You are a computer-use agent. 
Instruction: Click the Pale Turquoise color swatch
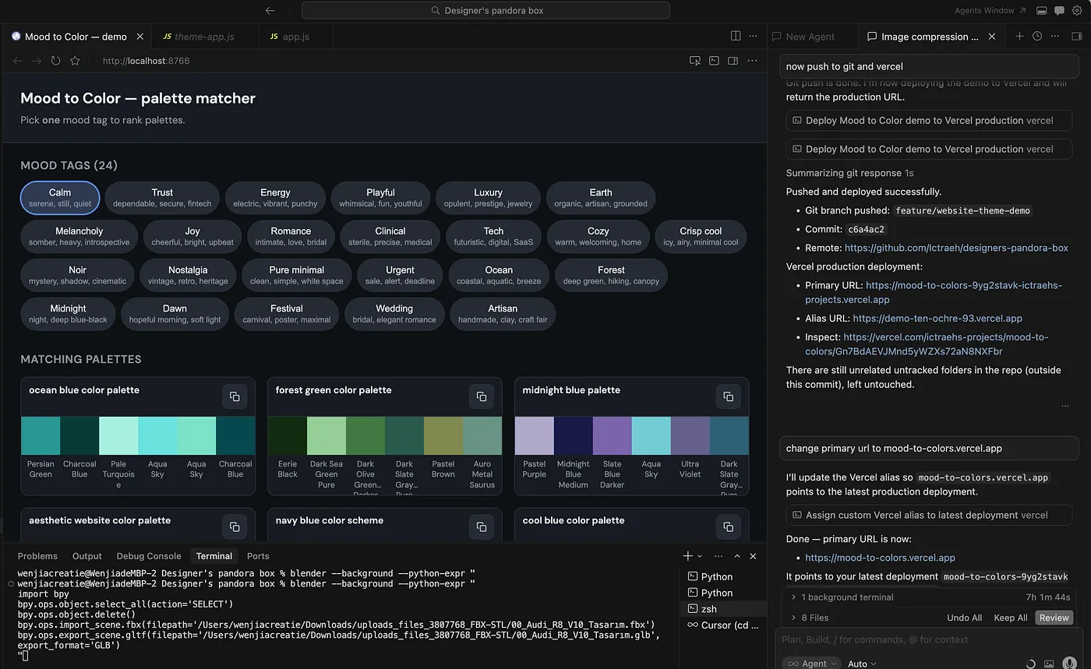pos(118,435)
